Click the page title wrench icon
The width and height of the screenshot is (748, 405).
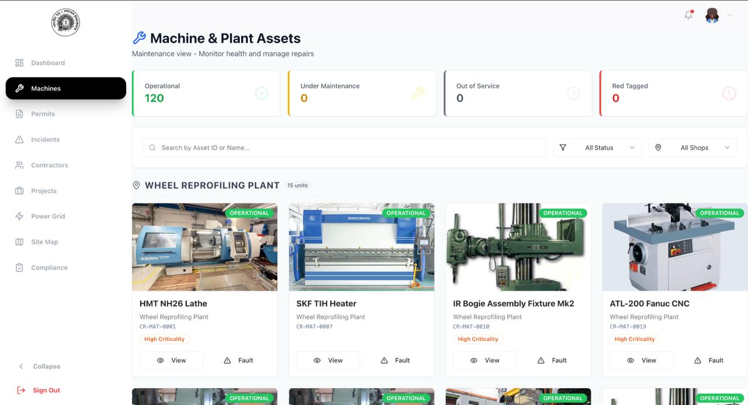coord(139,38)
